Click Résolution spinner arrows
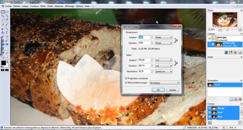 [x=152, y=71]
